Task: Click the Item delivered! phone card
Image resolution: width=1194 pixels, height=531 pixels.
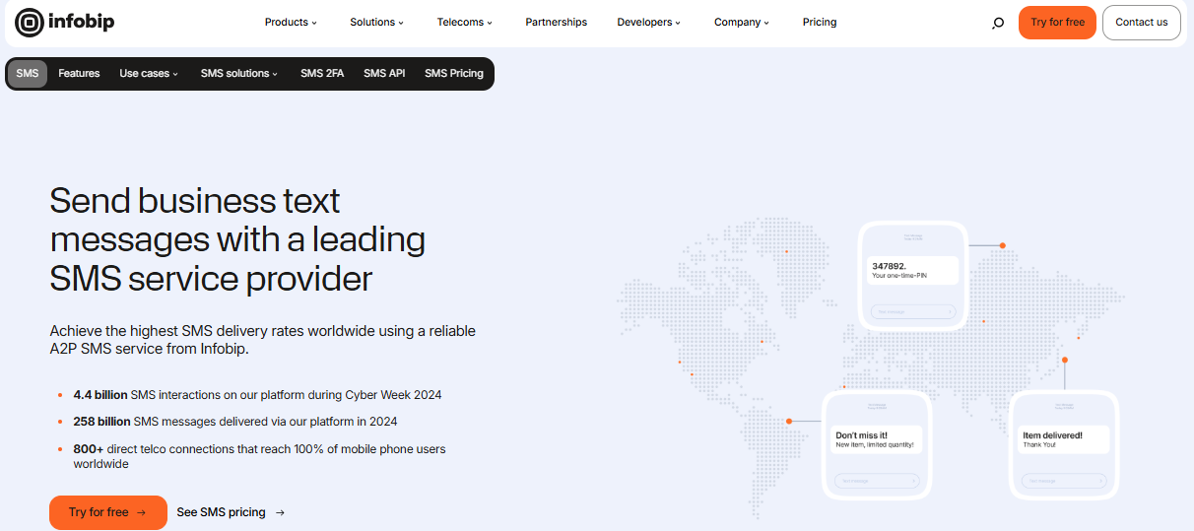Action: point(1064,443)
